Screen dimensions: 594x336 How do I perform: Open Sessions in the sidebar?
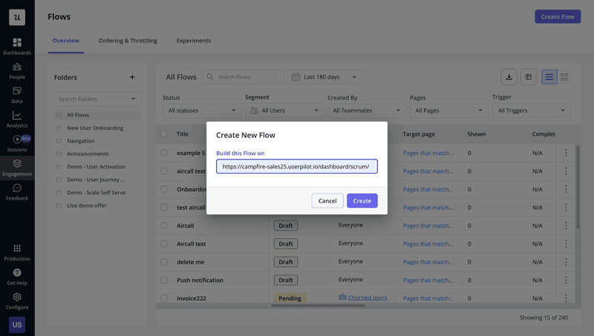17,143
